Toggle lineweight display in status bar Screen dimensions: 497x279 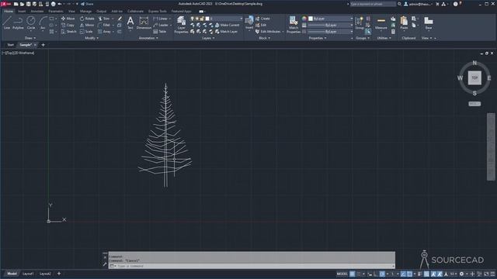(419, 274)
